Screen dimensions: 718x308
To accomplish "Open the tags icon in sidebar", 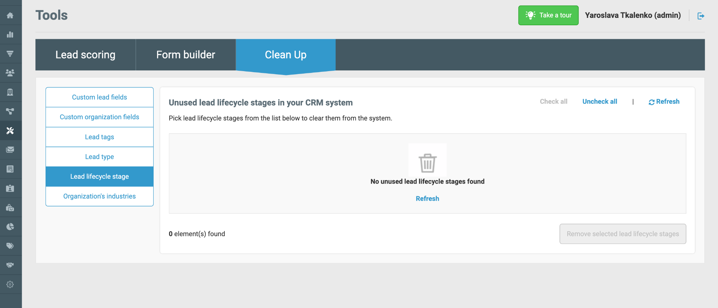I will (10, 246).
